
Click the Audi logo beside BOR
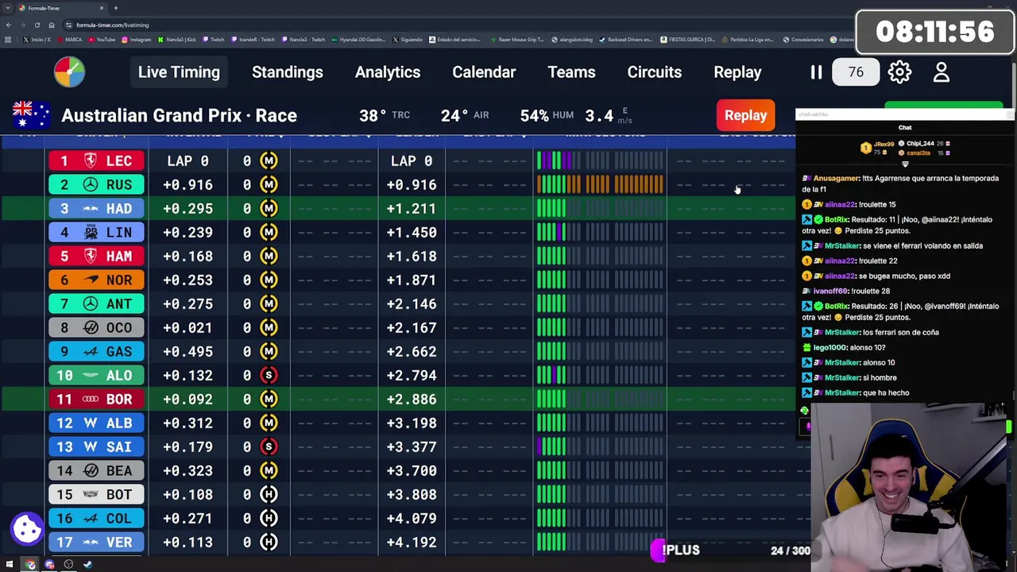tap(91, 400)
